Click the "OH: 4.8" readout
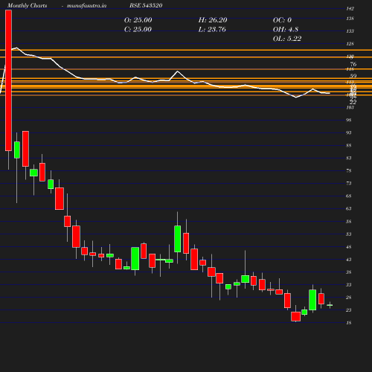Screen dimensions: 372x372 [286, 30]
